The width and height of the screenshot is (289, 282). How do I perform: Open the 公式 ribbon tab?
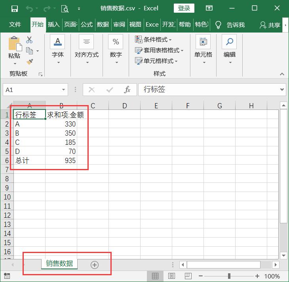click(87, 25)
